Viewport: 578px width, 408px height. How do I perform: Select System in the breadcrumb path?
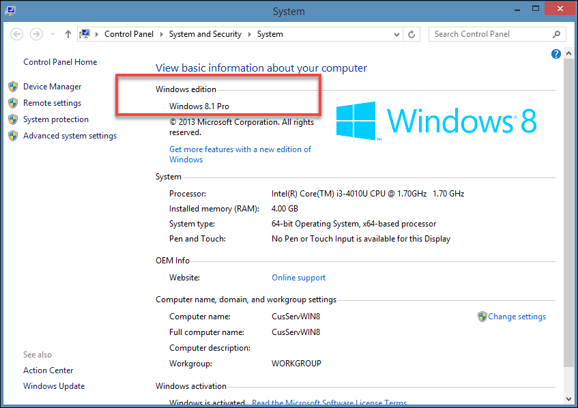pos(270,34)
